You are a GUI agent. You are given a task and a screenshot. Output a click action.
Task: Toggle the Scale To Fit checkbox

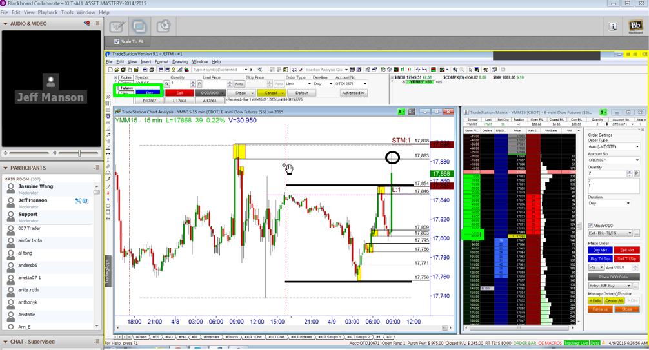117,41
